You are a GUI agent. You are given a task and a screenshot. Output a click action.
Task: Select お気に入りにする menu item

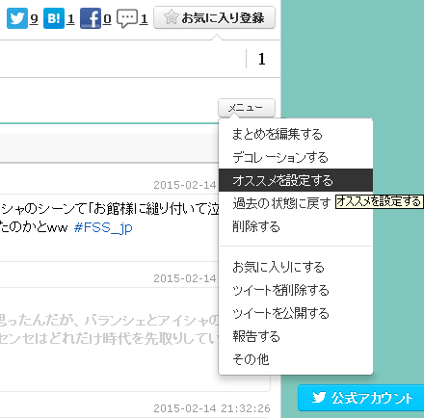click(296, 267)
